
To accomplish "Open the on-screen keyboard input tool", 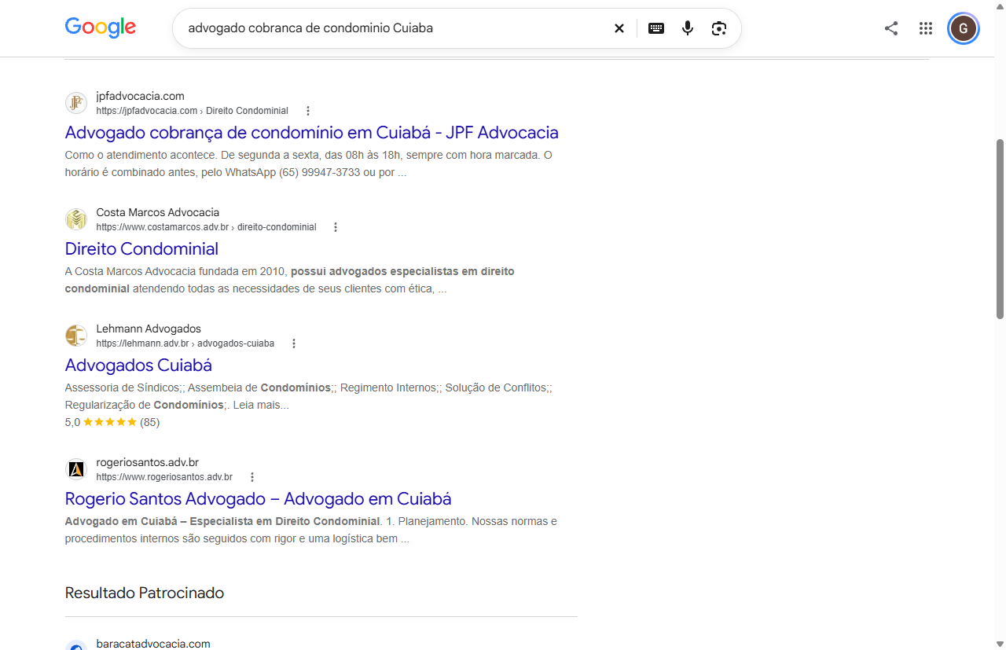I will [656, 28].
